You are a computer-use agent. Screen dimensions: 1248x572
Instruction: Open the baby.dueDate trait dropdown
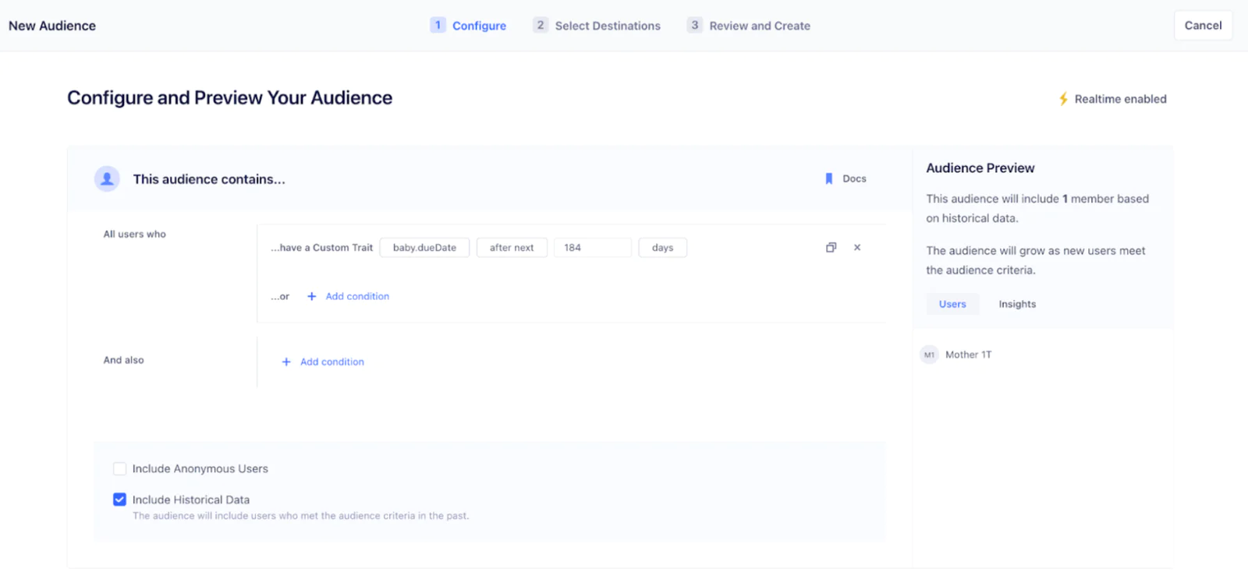424,248
